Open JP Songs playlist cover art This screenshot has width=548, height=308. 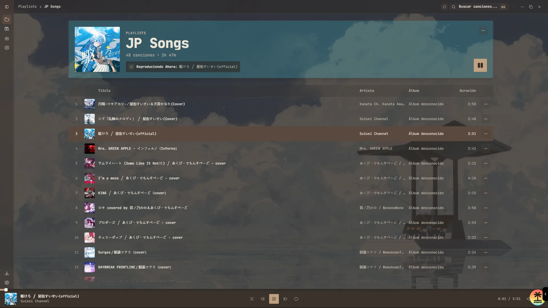(97, 49)
